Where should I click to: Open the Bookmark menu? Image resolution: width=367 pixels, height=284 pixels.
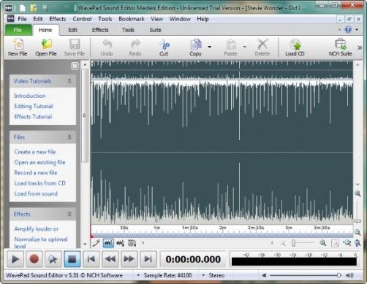pyautogui.click(x=132, y=19)
